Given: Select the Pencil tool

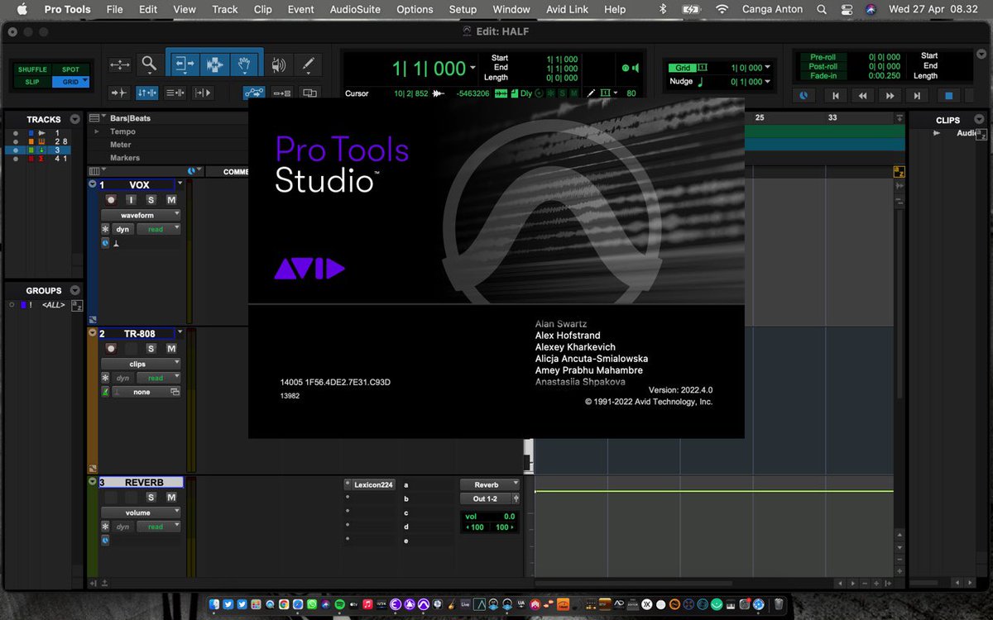Looking at the screenshot, I should pos(308,64).
